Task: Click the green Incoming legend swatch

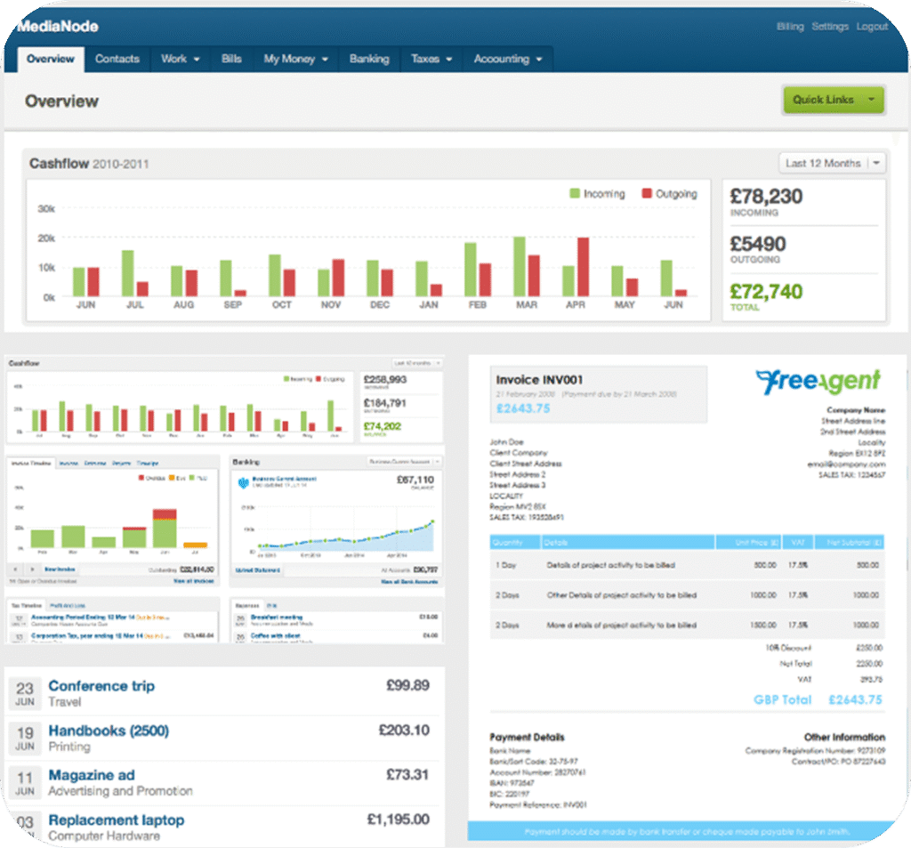Action: click(575, 193)
